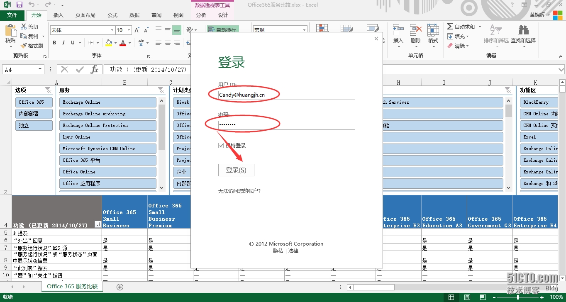
Task: Click the Format Painter (格式刷) tool
Action: (32, 46)
